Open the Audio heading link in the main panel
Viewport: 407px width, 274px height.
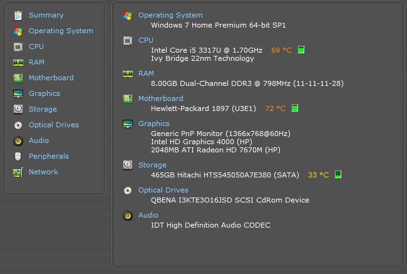click(x=148, y=215)
